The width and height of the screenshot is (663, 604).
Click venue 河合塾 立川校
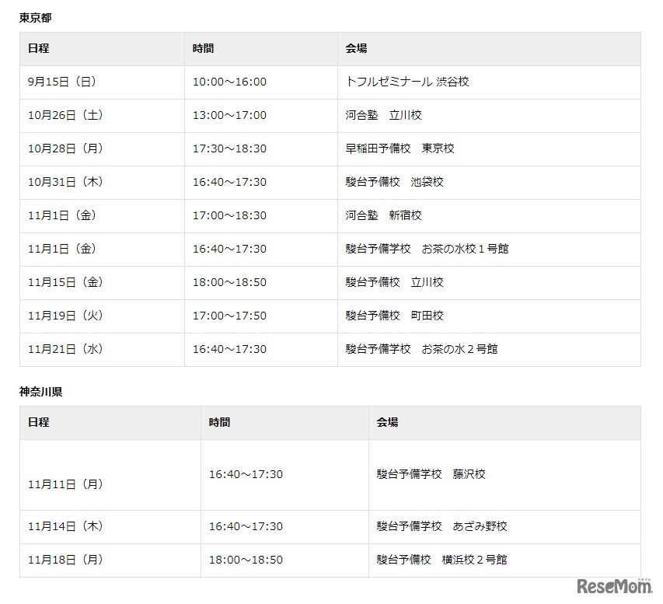point(383,115)
